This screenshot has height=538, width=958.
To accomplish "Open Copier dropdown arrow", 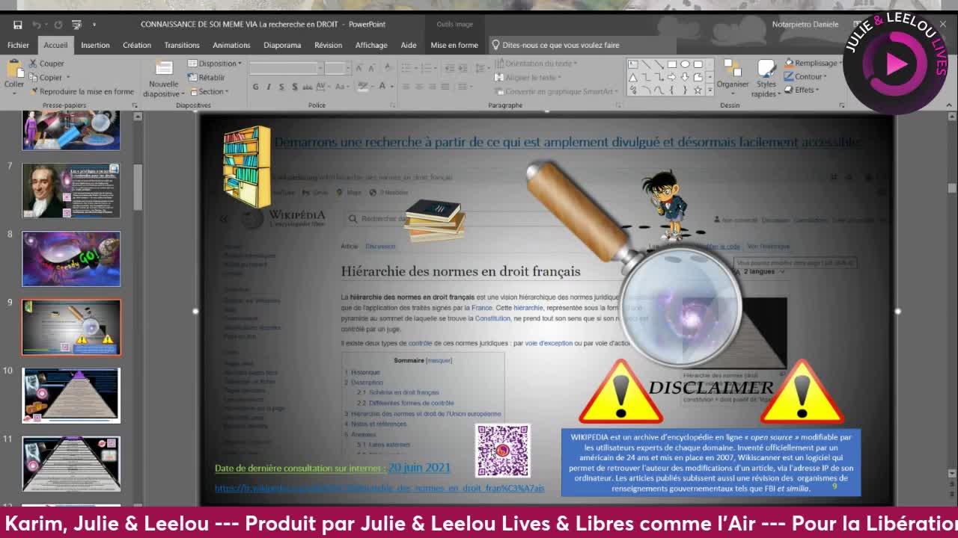I will pos(67,77).
